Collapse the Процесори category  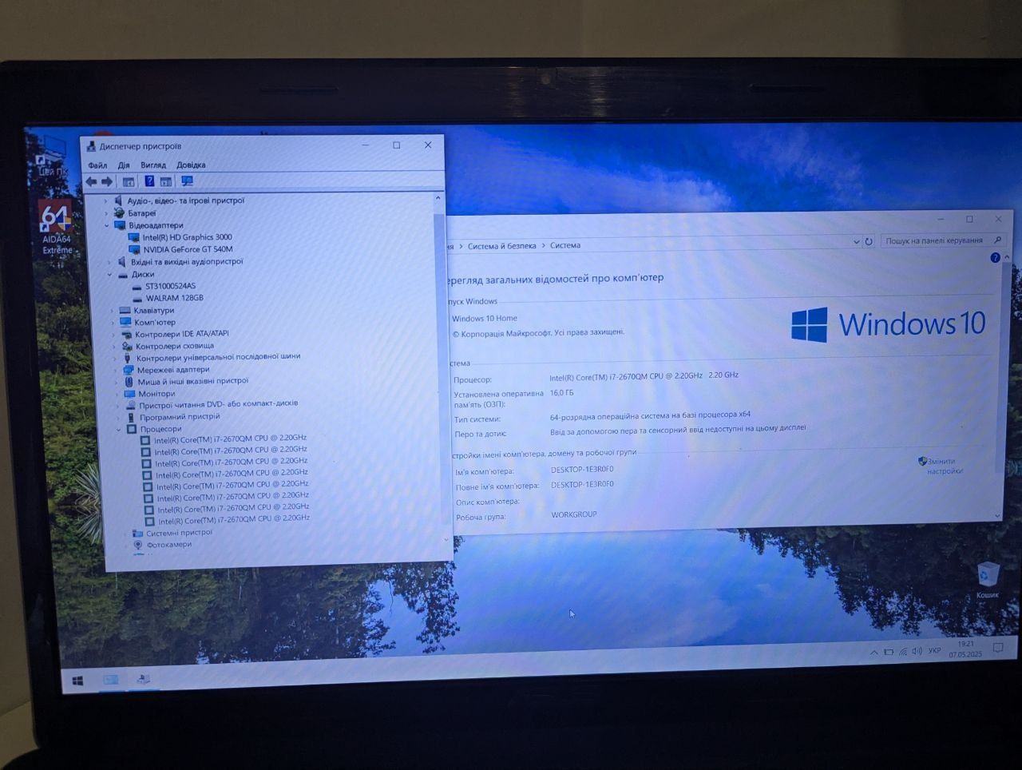pyautogui.click(x=119, y=430)
